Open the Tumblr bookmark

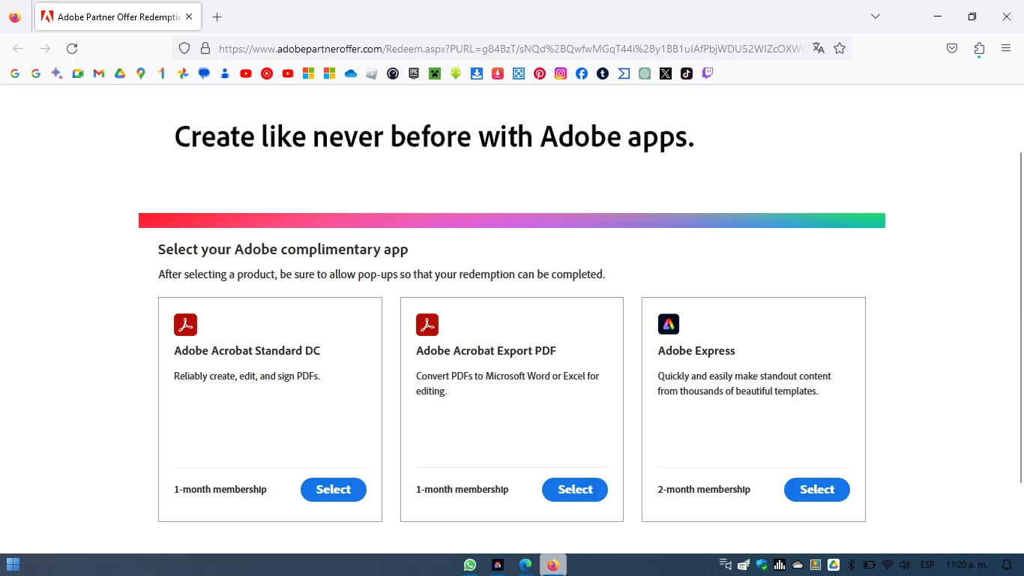coord(602,73)
